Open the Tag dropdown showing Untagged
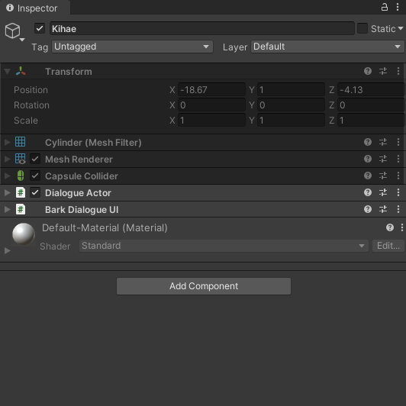This screenshot has width=406, height=406. pos(132,47)
